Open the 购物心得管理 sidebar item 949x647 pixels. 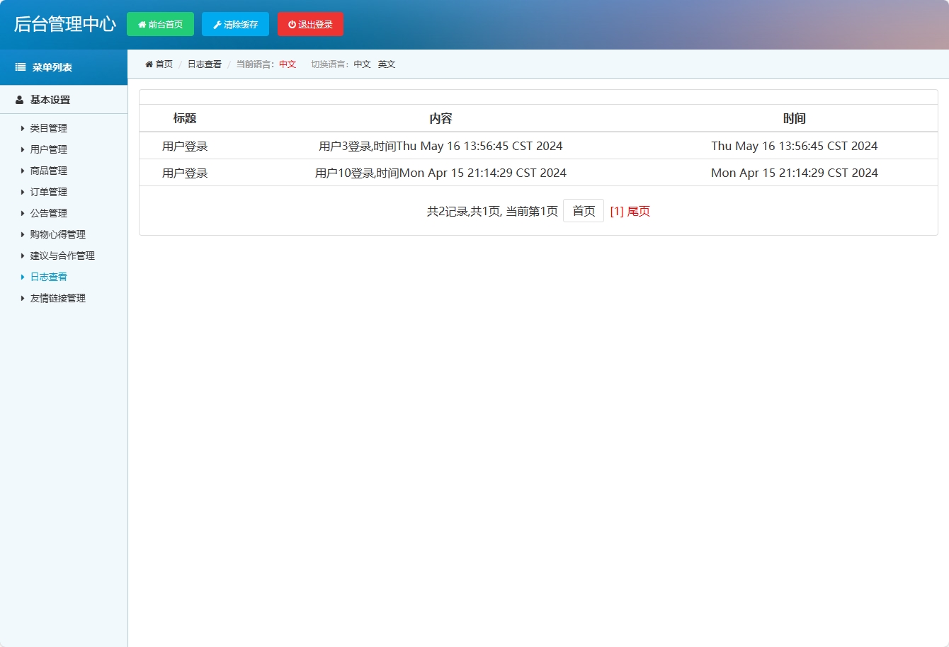coord(57,234)
